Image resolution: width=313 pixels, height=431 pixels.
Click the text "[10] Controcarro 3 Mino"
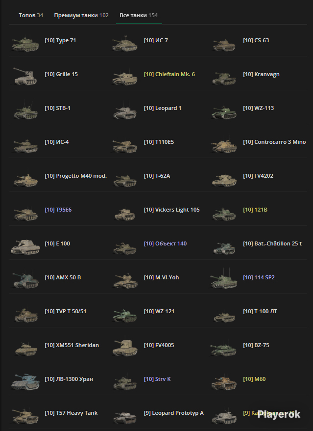point(274,142)
